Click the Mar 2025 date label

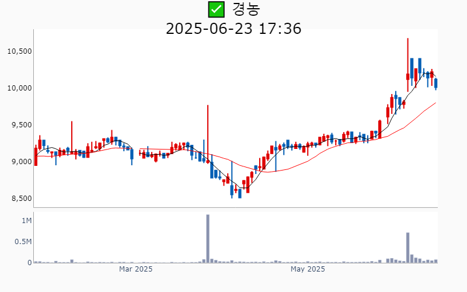pyautogui.click(x=135, y=269)
